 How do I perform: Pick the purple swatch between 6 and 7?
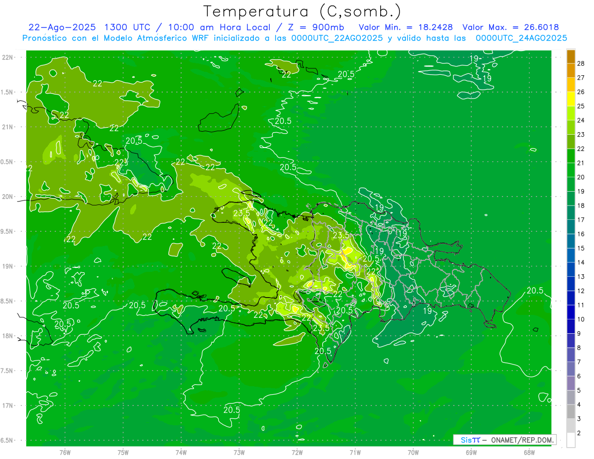(x=571, y=369)
